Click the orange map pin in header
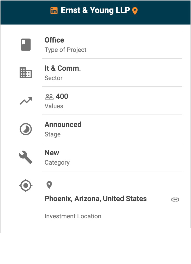 [135, 11]
